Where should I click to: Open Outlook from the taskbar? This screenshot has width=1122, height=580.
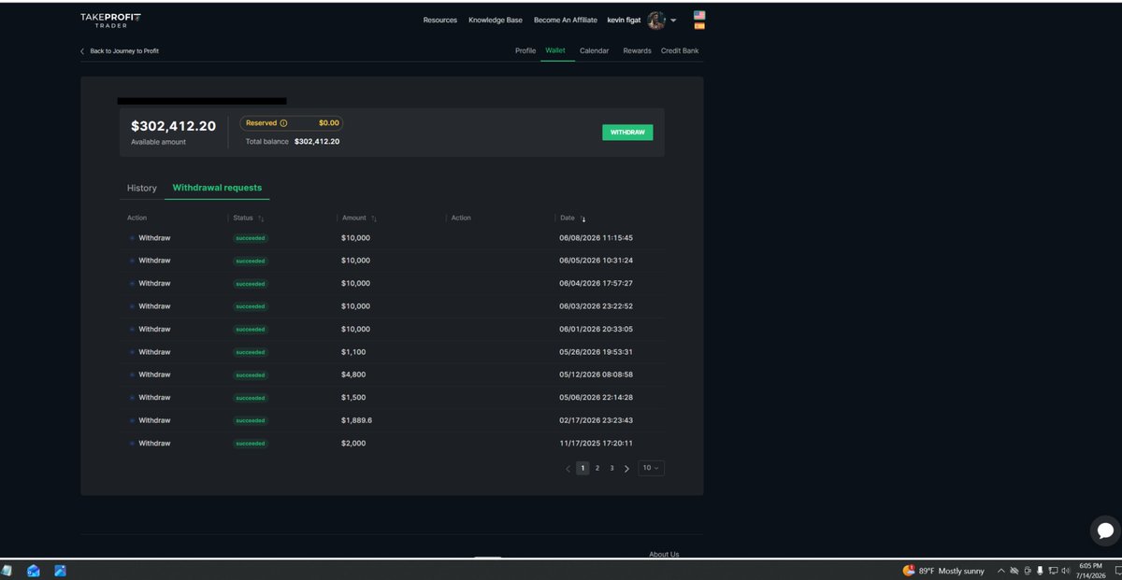point(34,571)
